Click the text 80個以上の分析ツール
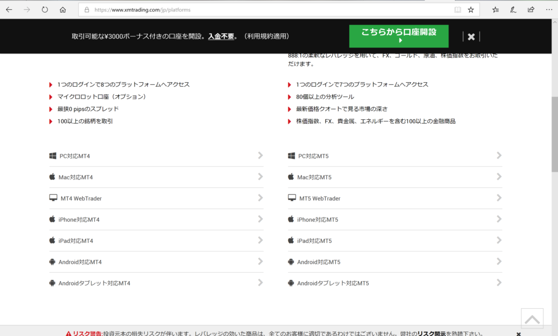The height and width of the screenshot is (336, 558). [x=325, y=97]
